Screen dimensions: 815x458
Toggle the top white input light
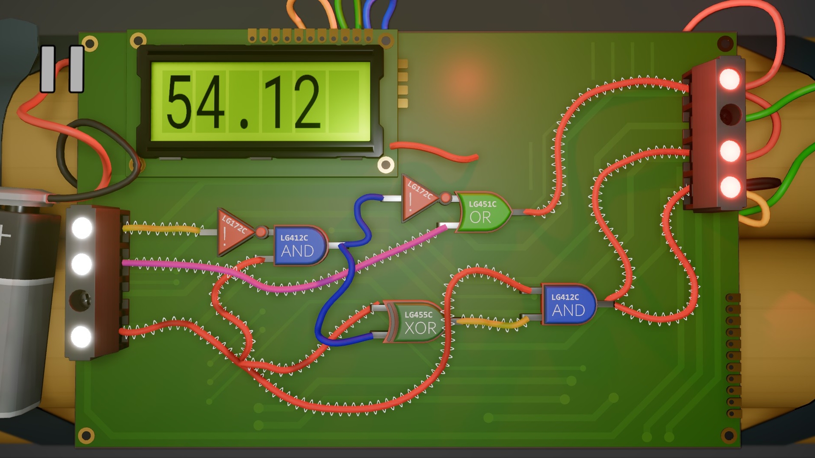(81, 228)
